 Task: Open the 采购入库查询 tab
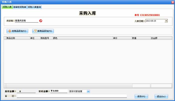[x=34, y=7]
